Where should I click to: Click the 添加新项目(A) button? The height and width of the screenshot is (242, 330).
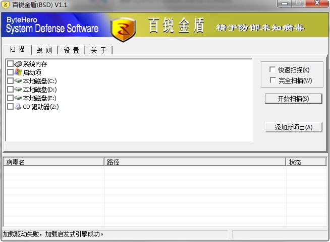(293, 127)
